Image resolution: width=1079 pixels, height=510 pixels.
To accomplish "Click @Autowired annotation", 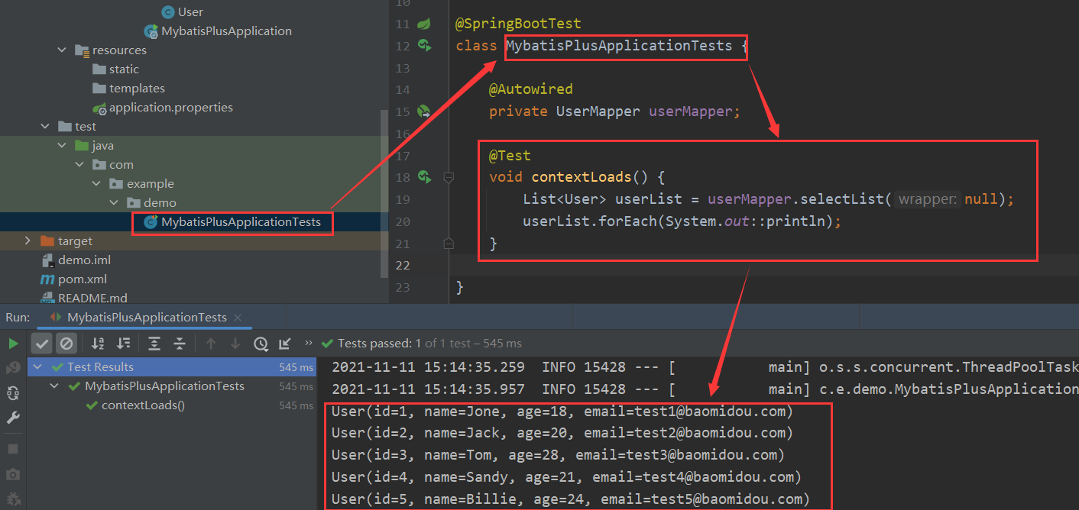I will (531, 89).
